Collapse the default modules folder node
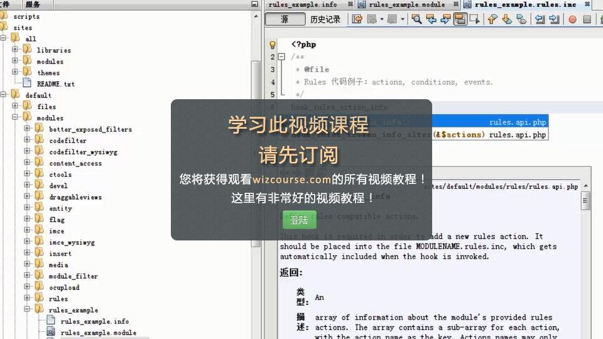 (x=15, y=117)
